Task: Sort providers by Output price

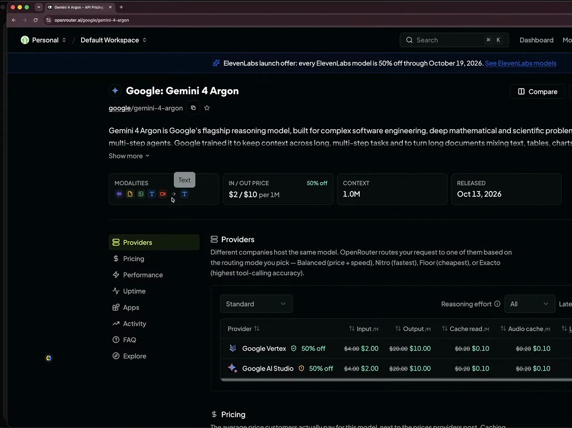Action: click(413, 329)
